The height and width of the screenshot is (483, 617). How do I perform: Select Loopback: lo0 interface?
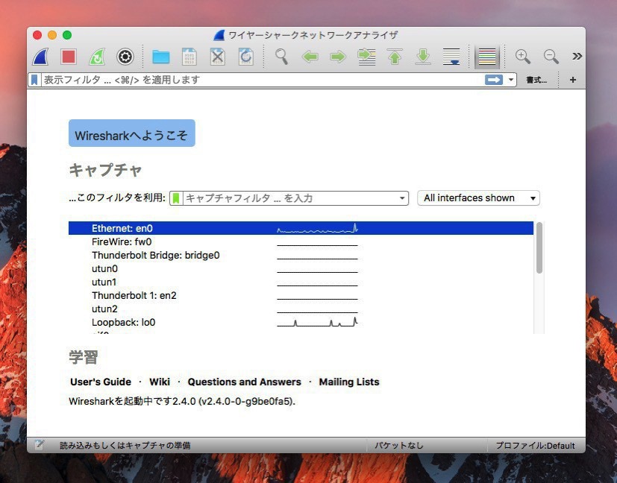tap(301, 322)
